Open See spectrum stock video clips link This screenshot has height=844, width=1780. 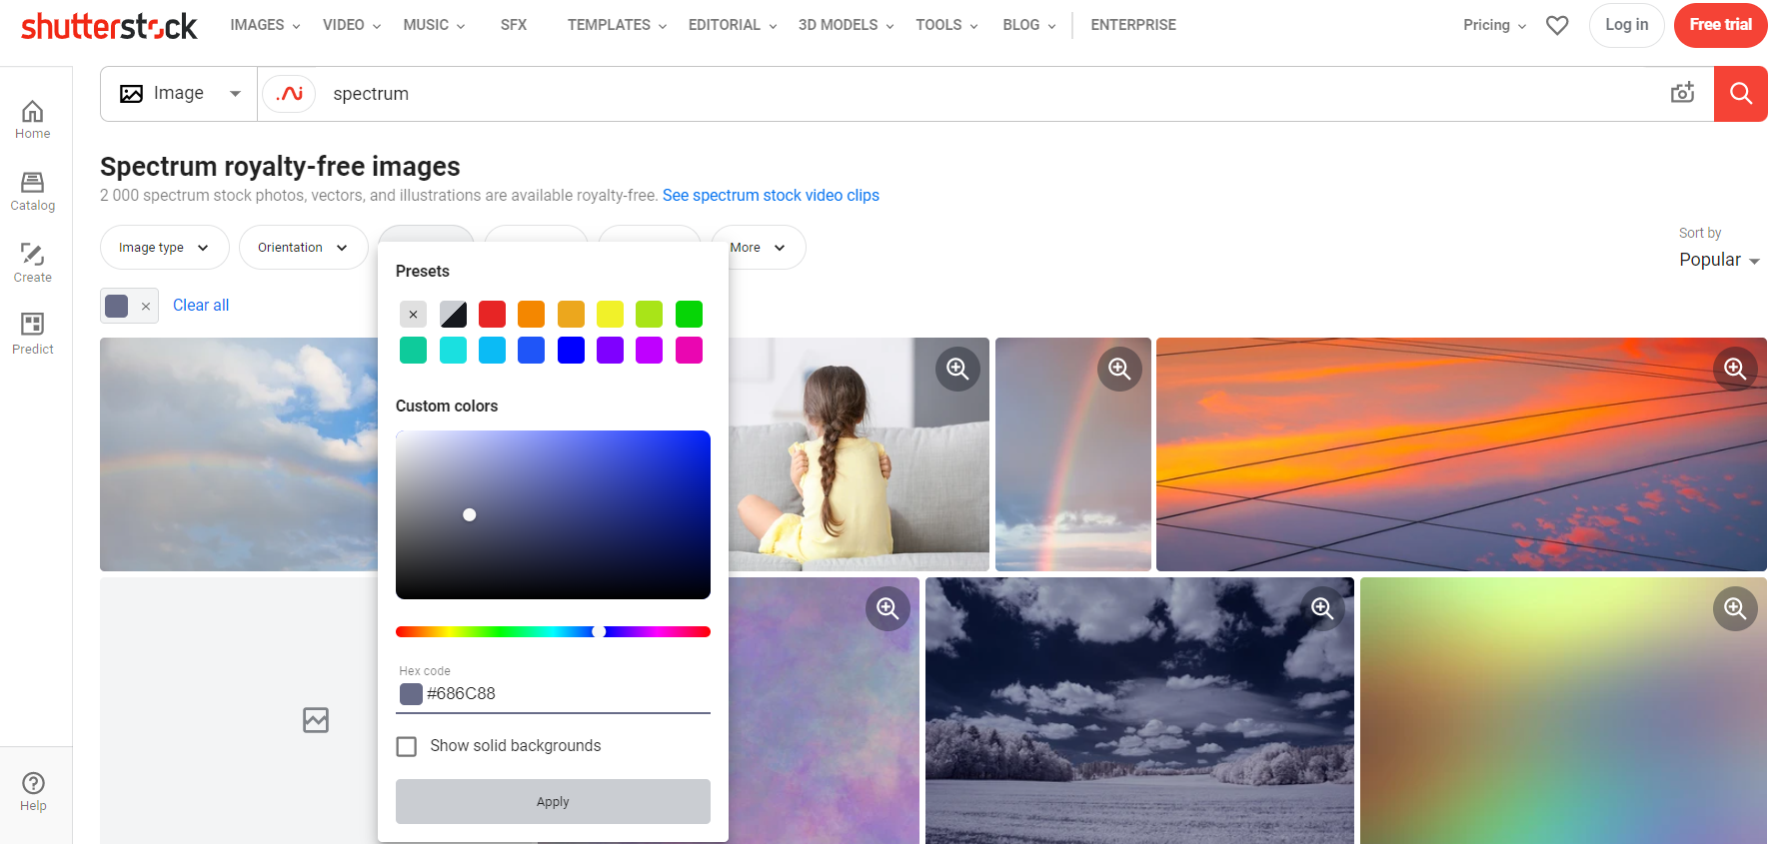tap(771, 196)
